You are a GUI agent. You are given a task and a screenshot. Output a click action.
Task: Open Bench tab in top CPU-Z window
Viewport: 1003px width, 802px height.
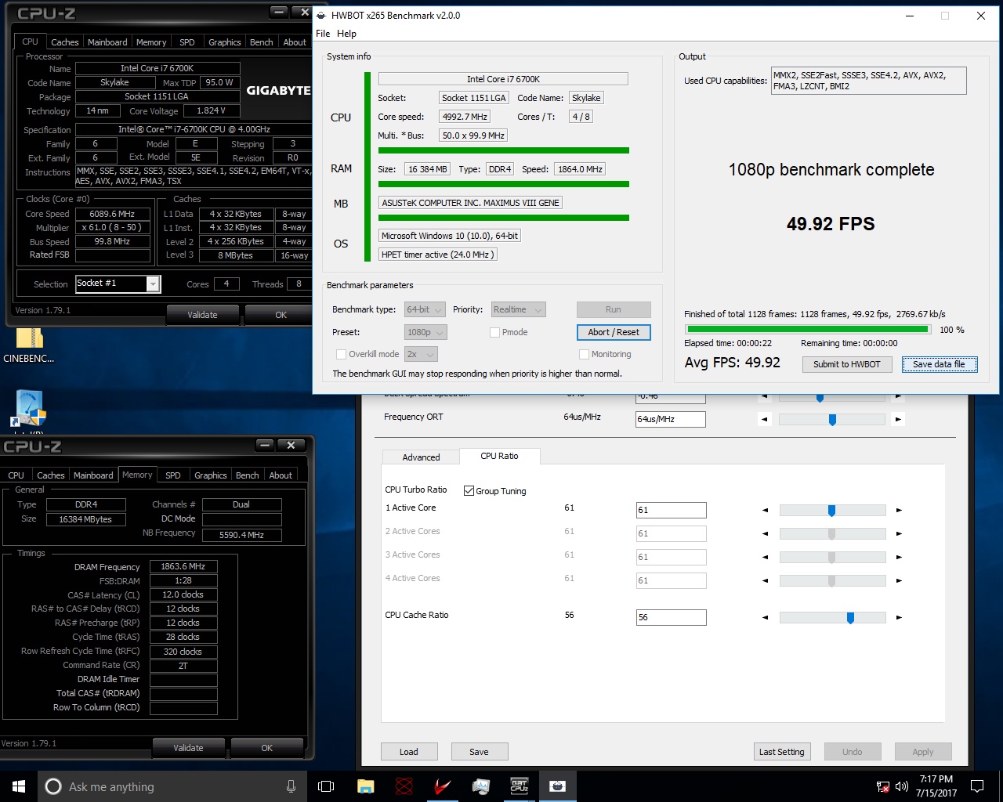click(262, 42)
